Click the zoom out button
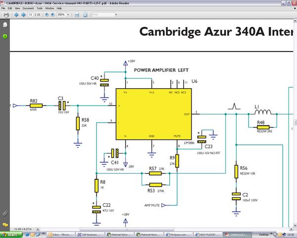The width and height of the screenshot is (297, 238). pos(47,15)
